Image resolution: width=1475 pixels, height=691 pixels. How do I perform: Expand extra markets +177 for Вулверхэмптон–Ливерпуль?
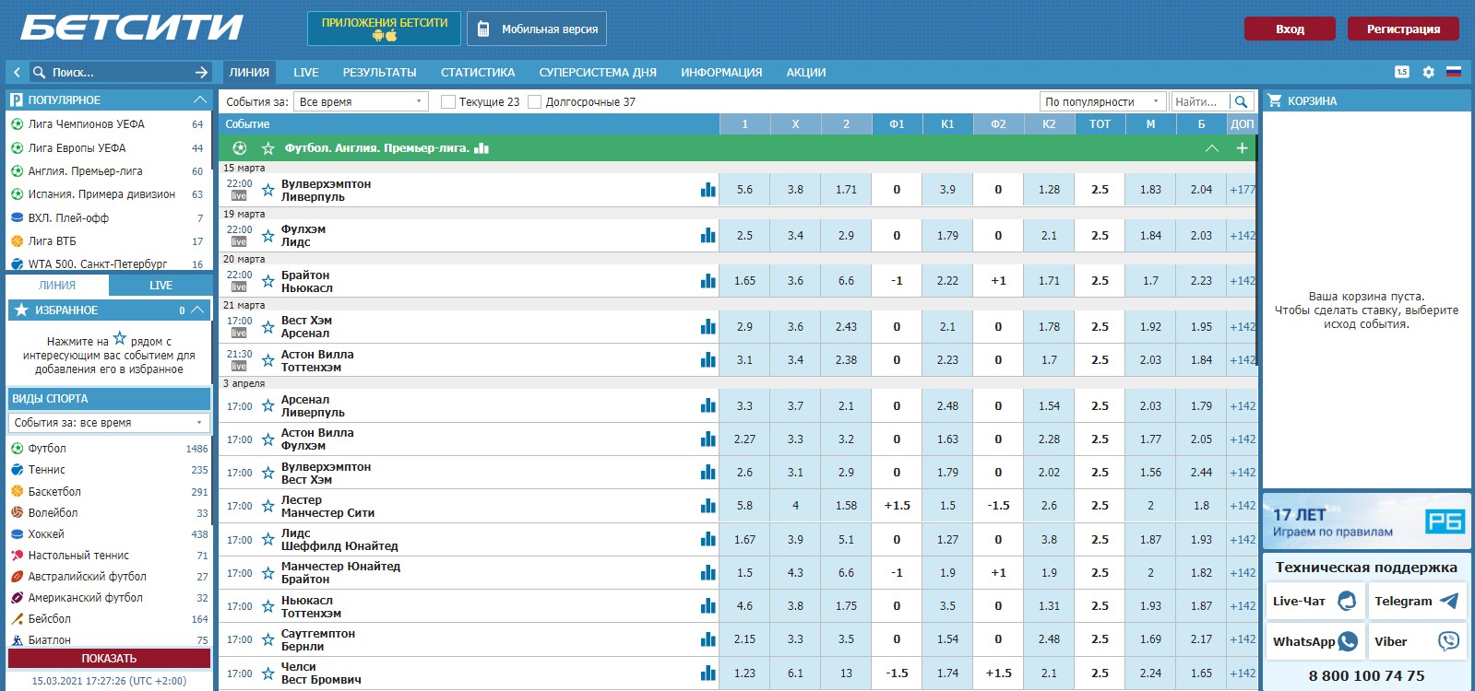click(1243, 190)
